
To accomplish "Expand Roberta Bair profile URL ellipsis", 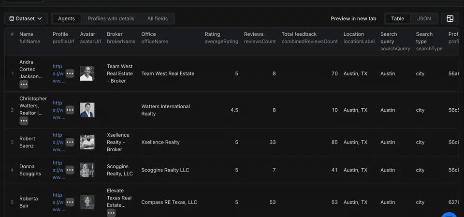I will point(70,202).
